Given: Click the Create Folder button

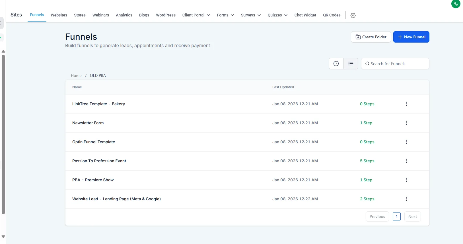Looking at the screenshot, I should pos(371,37).
